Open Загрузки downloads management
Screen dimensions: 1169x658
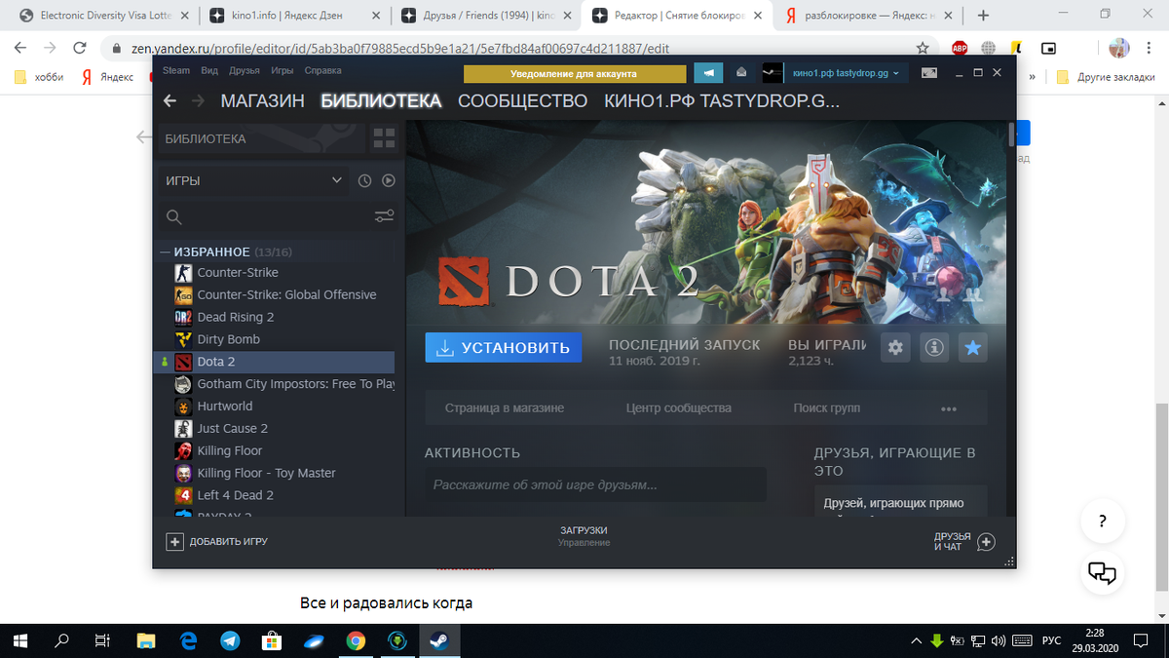(x=584, y=536)
